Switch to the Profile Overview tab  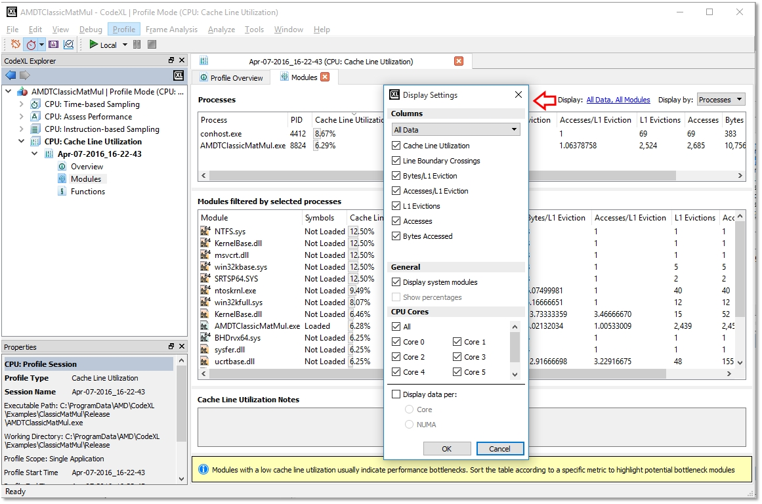coord(231,77)
